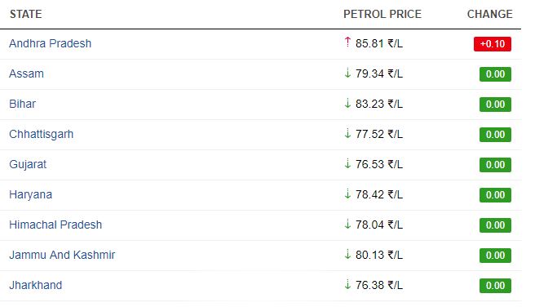Click Haryana's green 0.00 change badge
The width and height of the screenshot is (557, 307).
coord(495,195)
